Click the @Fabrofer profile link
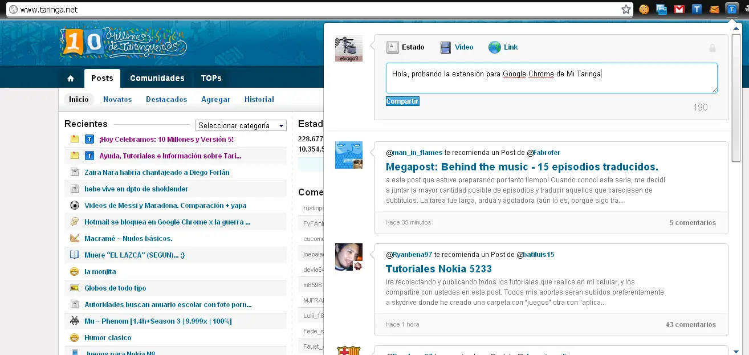Image resolution: width=749 pixels, height=355 pixels. [544, 152]
